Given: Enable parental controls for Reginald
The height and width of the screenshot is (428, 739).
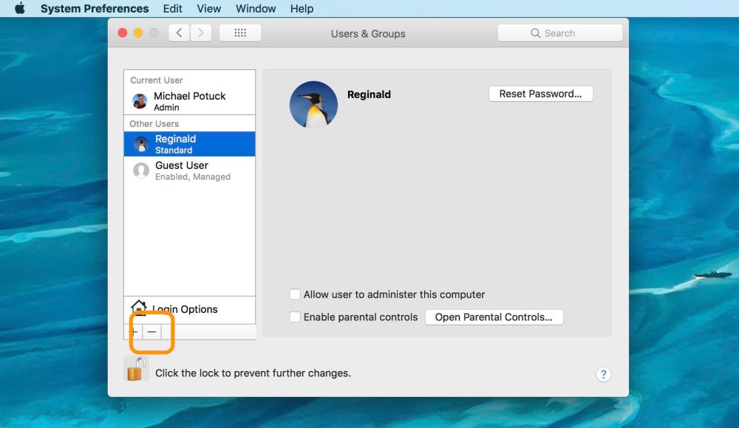Looking at the screenshot, I should [x=295, y=317].
